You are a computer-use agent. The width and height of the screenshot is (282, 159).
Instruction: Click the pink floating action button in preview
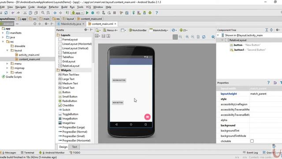point(148,117)
